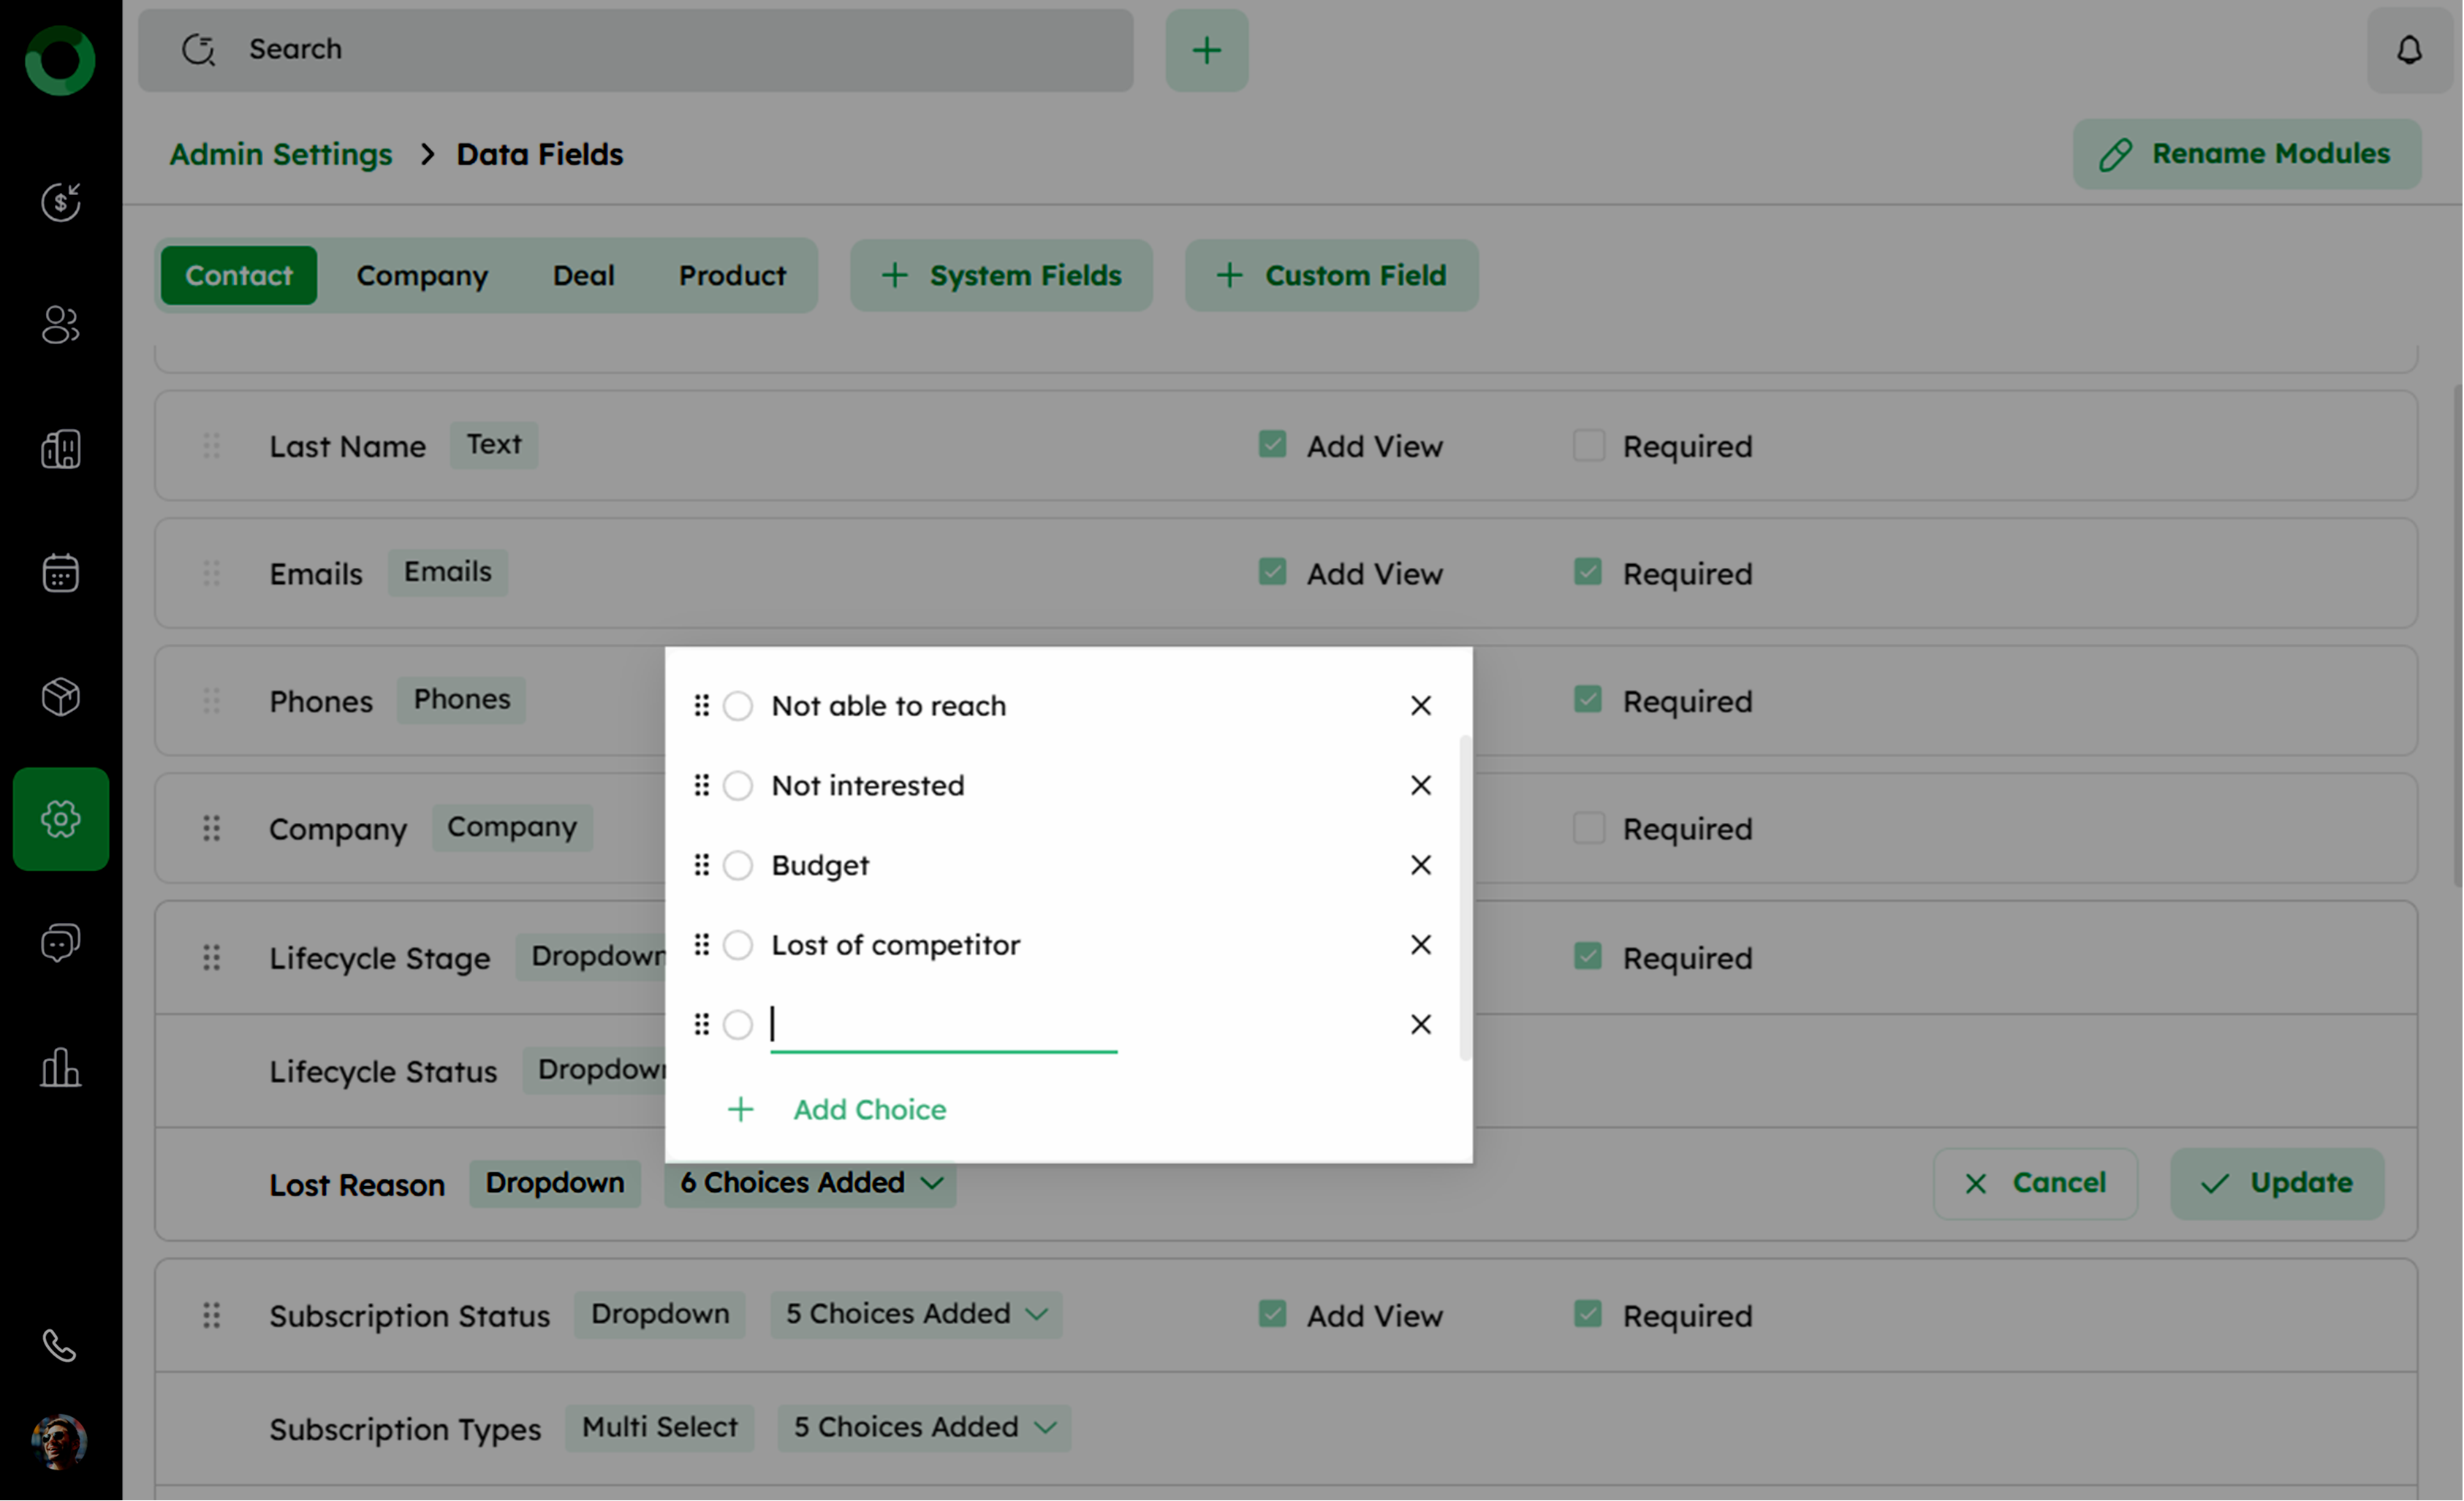Viewport: 2464px width, 1501px height.
Task: Switch to the Company tab
Action: click(422, 275)
